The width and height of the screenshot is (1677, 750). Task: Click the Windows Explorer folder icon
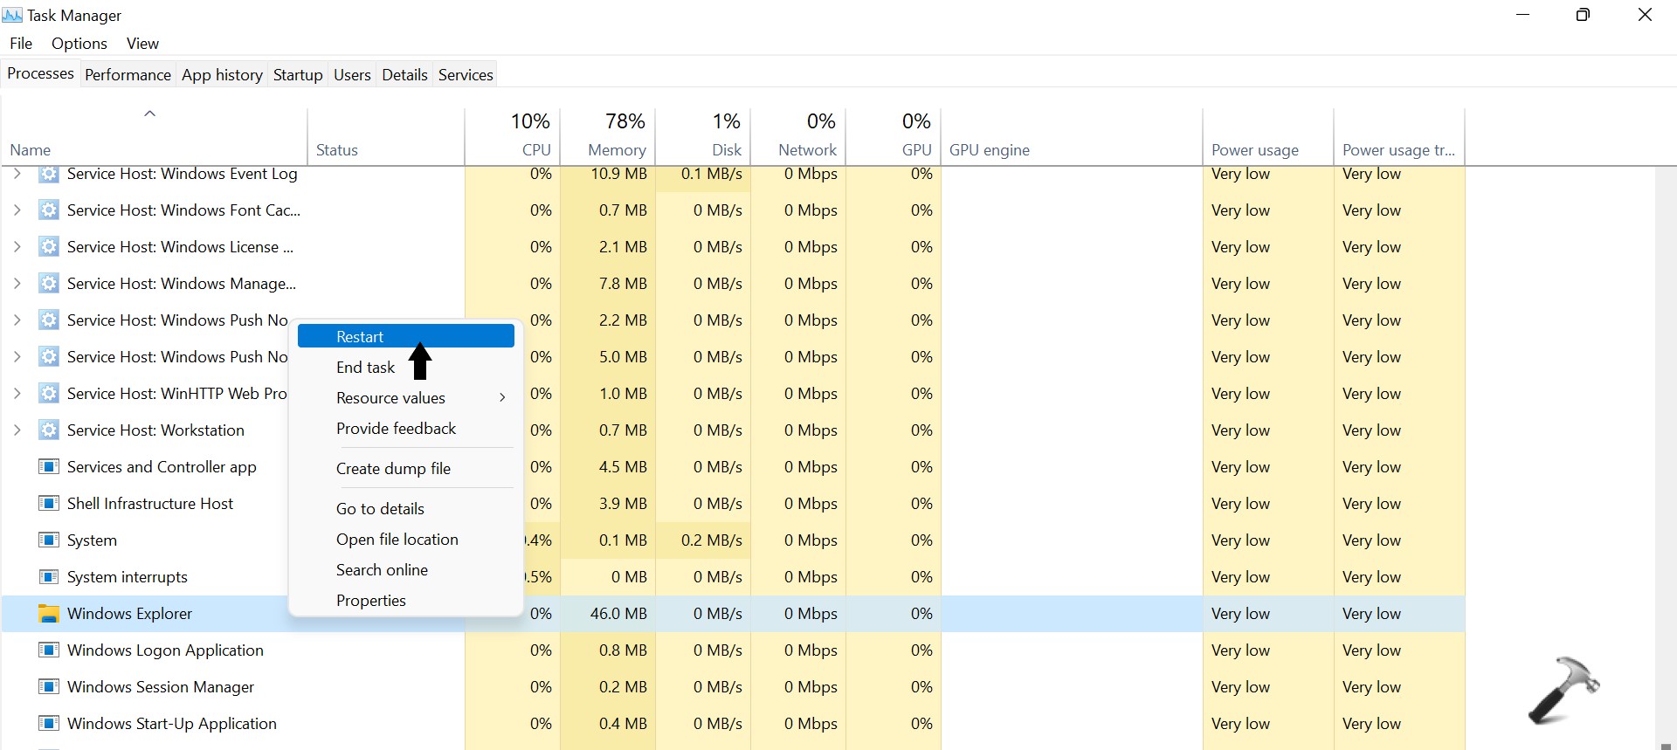pyautogui.click(x=49, y=614)
